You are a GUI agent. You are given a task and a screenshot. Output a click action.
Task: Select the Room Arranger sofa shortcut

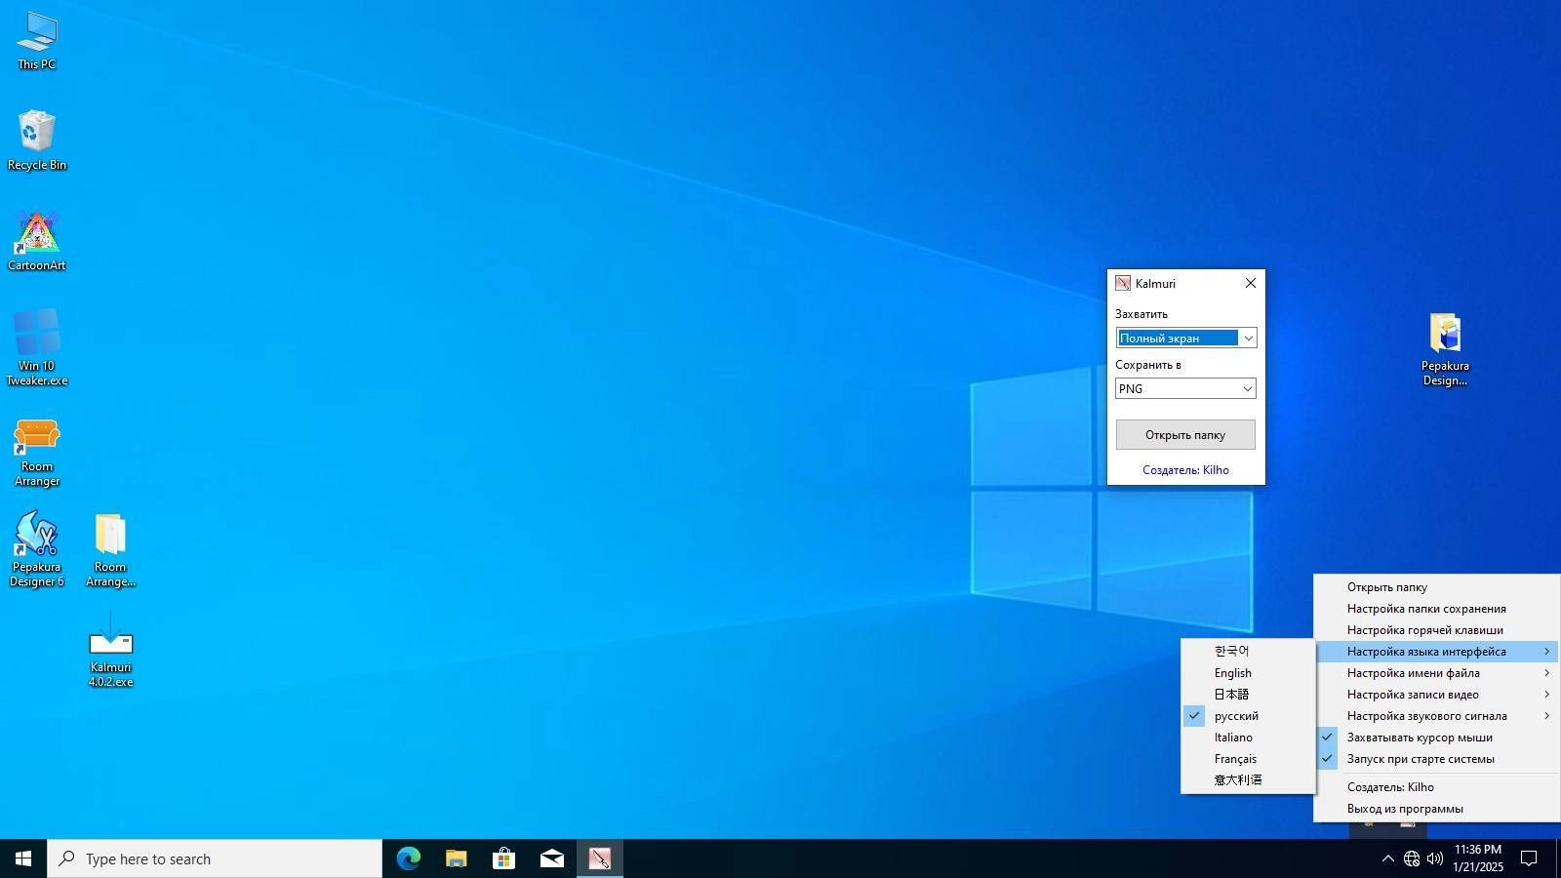click(37, 452)
